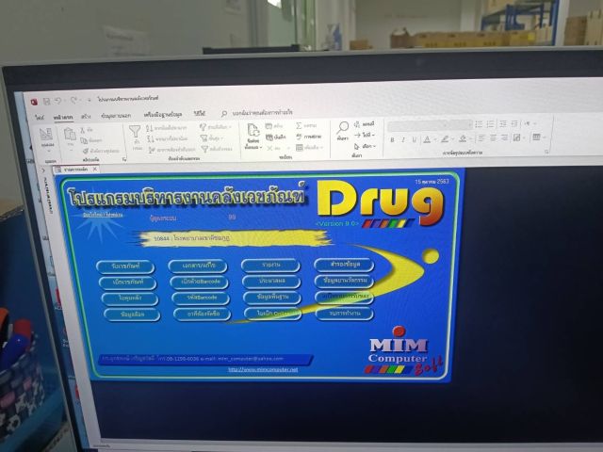Click the font name combo box

[418, 124]
